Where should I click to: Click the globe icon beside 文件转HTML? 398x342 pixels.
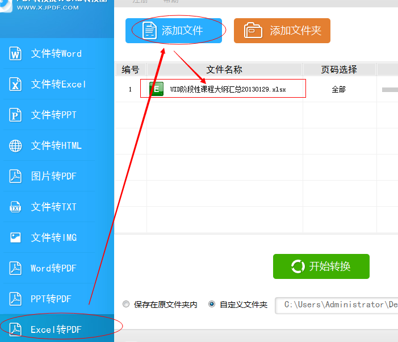point(15,146)
